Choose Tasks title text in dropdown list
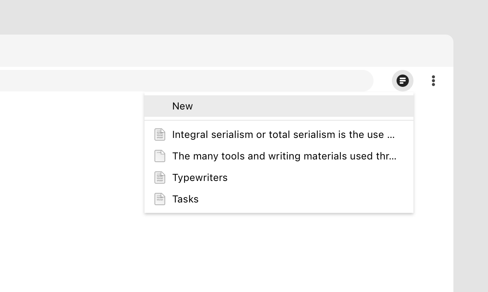Viewport: 488px width, 292px height. 185,199
